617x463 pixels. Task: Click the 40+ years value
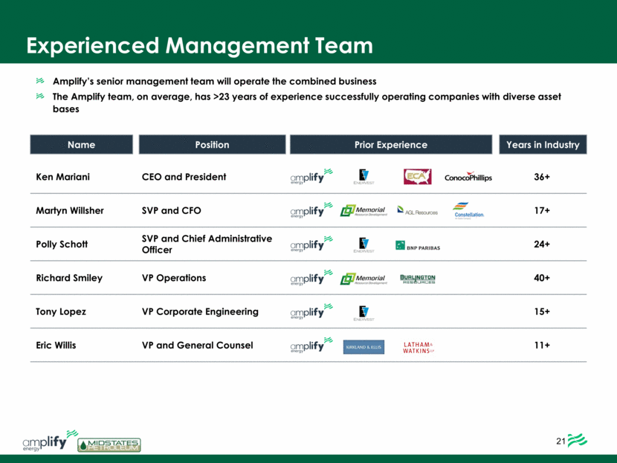coord(542,278)
